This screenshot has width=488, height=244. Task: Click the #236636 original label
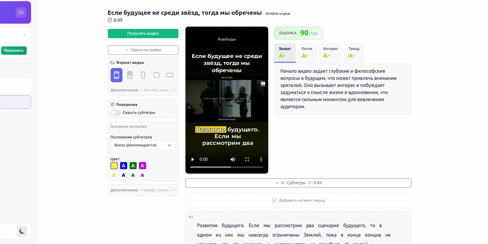click(x=278, y=14)
